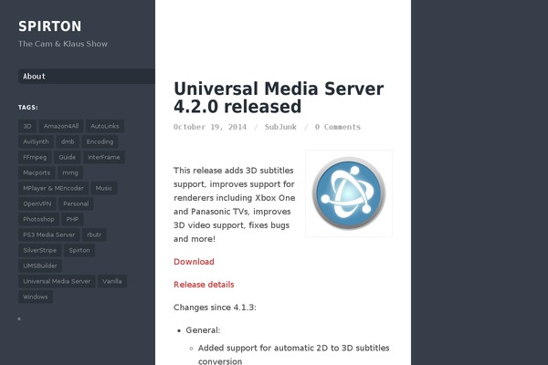Image resolution: width=548 pixels, height=365 pixels.
Task: Choose the FFmpeg tag
Action: click(x=35, y=157)
